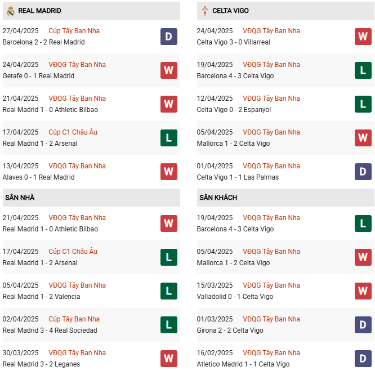This screenshot has height=371, width=375.
Task: Select D badge for Girona 2-2 Celta Vigo
Action: [363, 325]
